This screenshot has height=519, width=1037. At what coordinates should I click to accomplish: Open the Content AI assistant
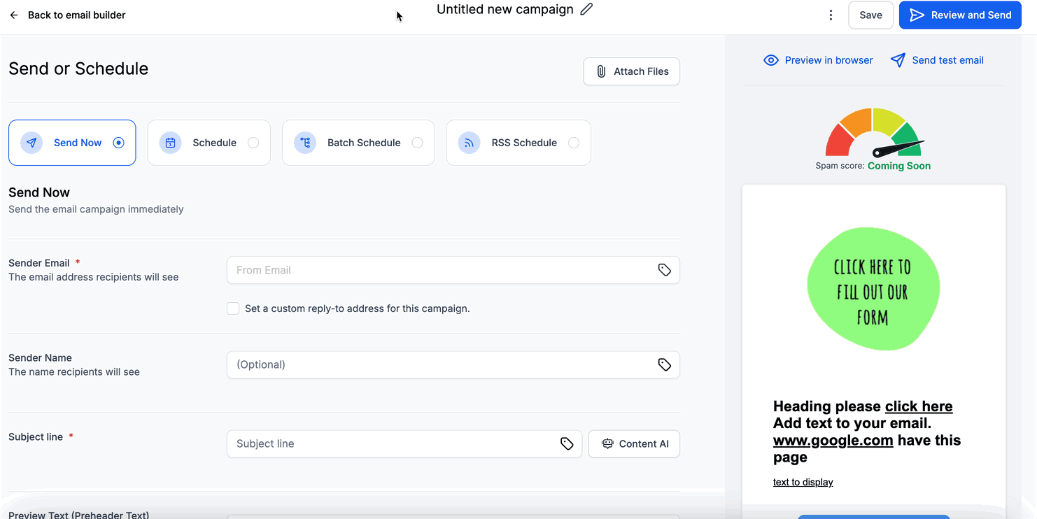tap(634, 443)
